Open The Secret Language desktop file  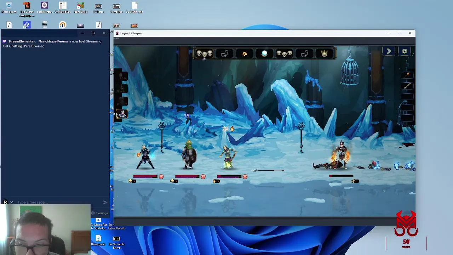[27, 10]
